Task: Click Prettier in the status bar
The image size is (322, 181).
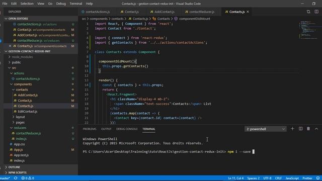Action: coord(307,178)
